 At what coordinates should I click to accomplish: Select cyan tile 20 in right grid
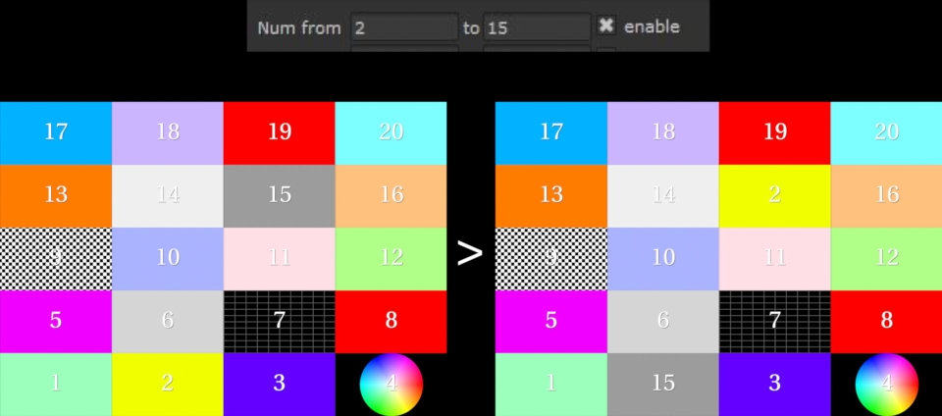pos(886,132)
